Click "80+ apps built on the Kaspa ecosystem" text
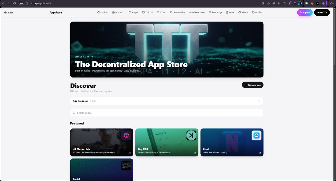Screen dimensions: 336x181 tap(91, 91)
